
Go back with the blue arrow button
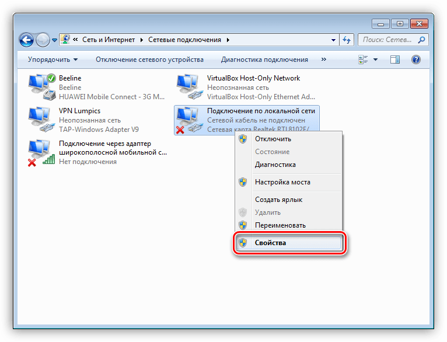(x=26, y=40)
